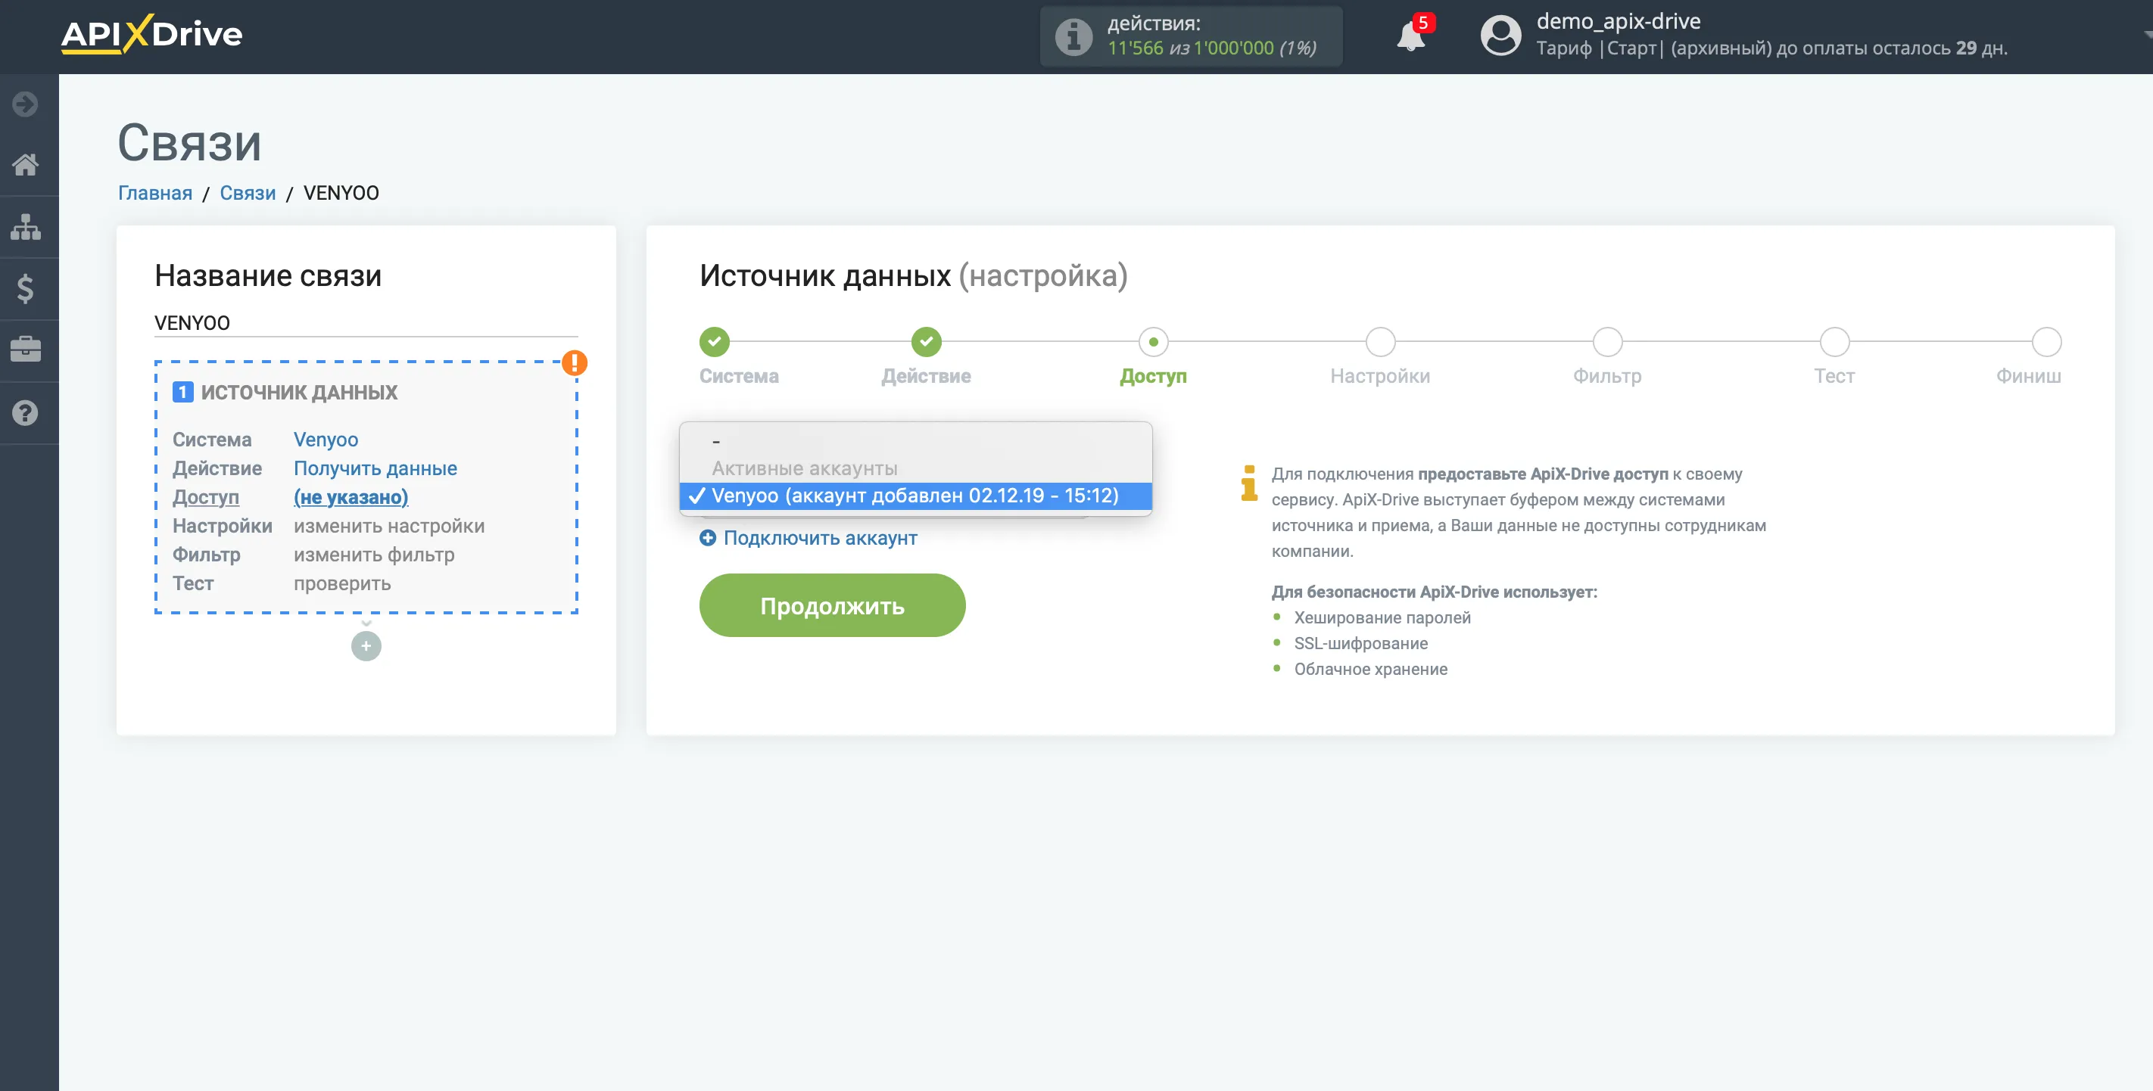This screenshot has height=1091, width=2153.
Task: Click the ApiX-Drive logo
Action: 151,34
